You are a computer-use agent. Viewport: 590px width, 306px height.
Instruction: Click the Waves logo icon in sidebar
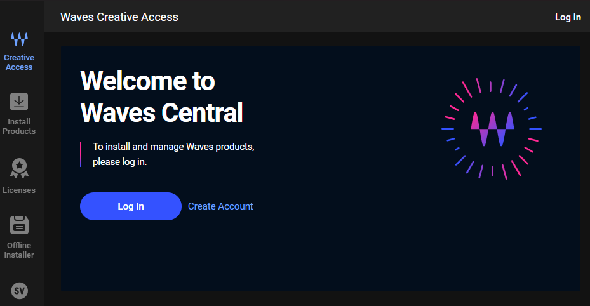19,39
